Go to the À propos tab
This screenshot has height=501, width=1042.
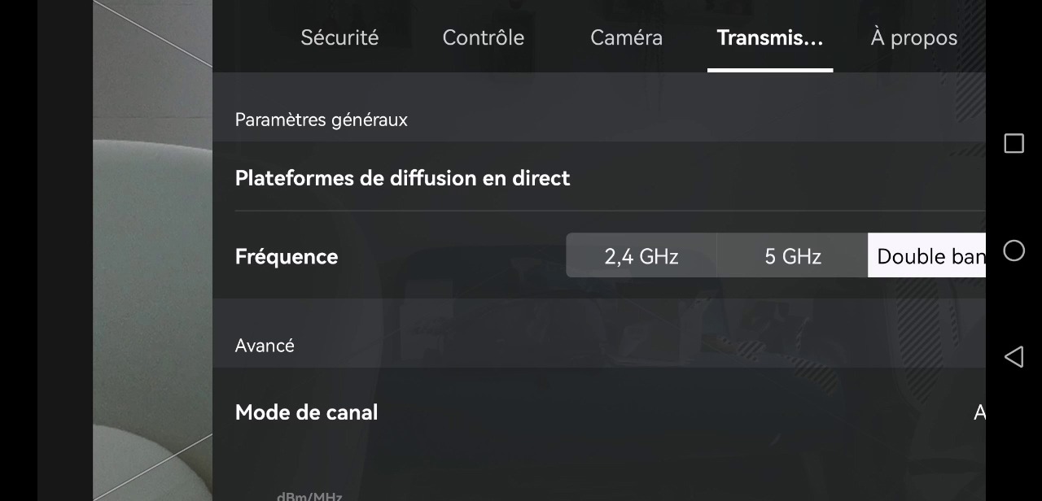914,37
